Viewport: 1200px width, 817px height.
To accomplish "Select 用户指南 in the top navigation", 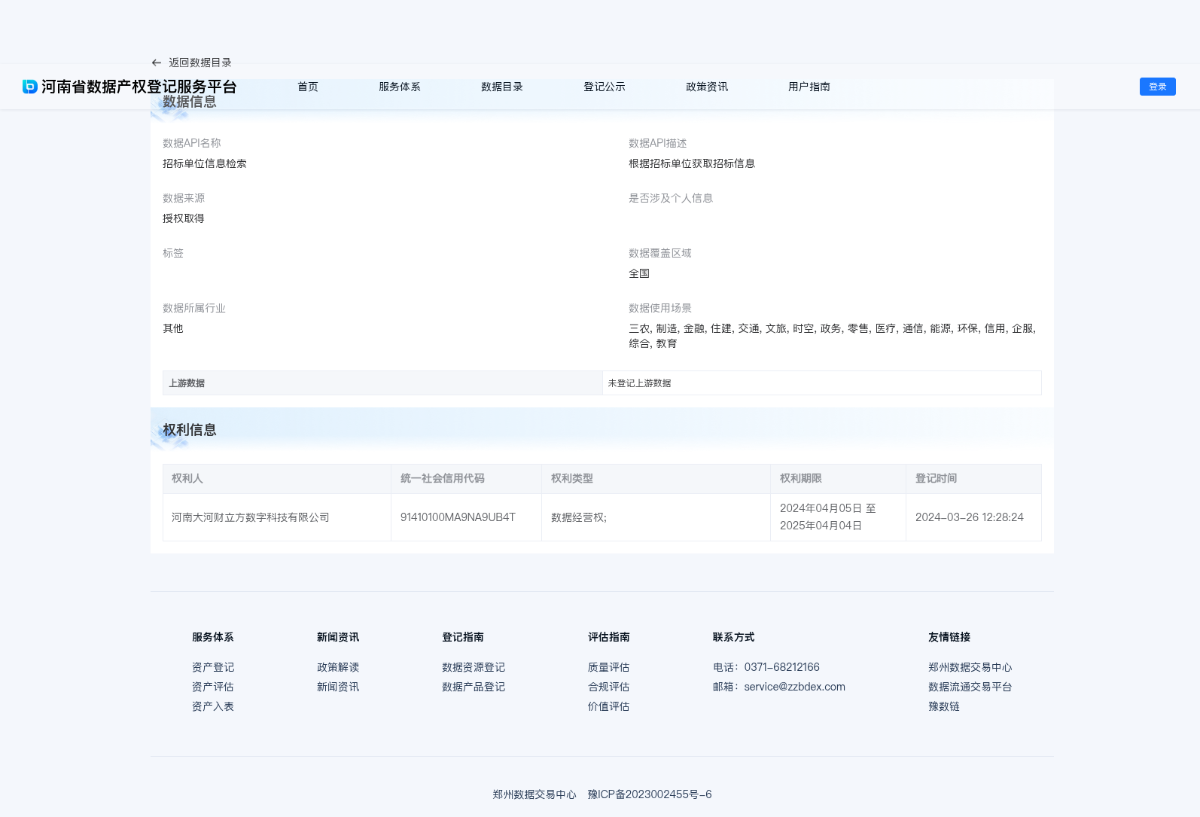I will coord(809,87).
